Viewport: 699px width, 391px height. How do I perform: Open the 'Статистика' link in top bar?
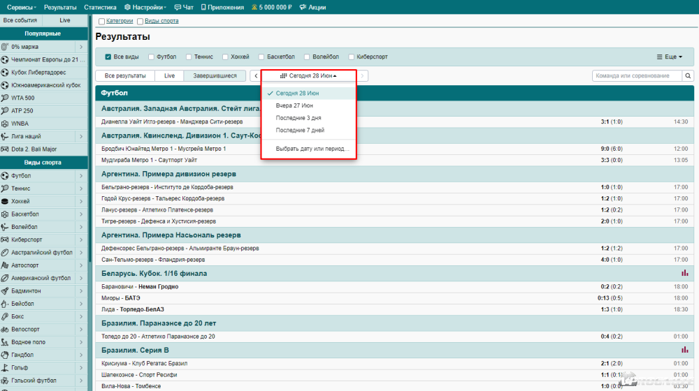(100, 7)
